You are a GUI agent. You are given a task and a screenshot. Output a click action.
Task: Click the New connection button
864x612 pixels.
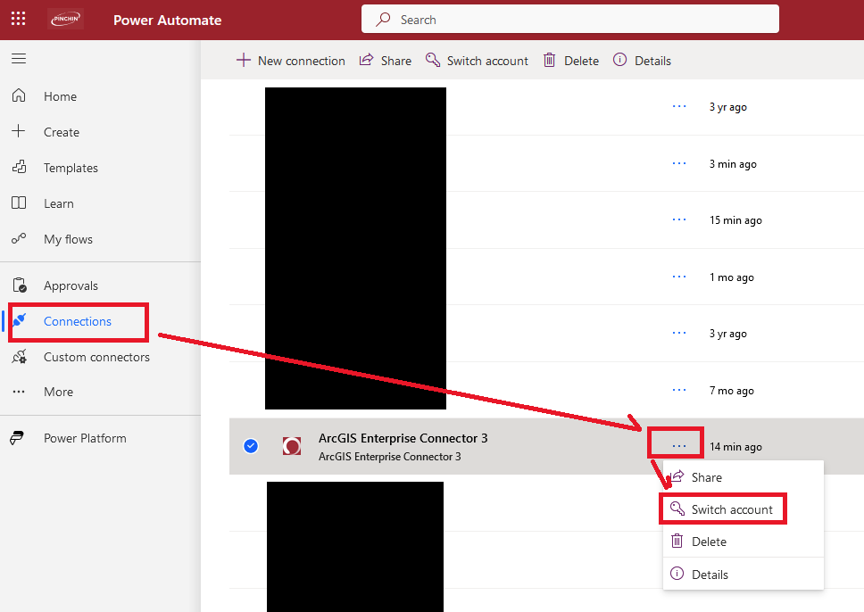[x=290, y=60]
